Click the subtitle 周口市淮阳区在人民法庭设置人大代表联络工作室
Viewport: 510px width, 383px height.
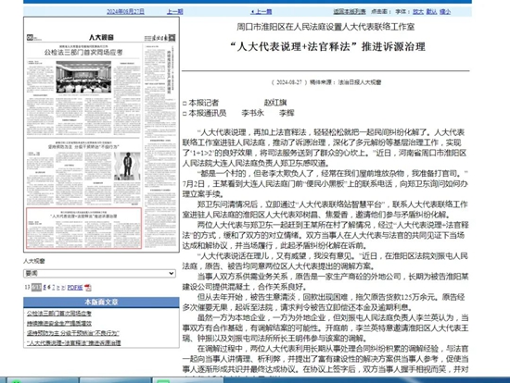[325, 27]
